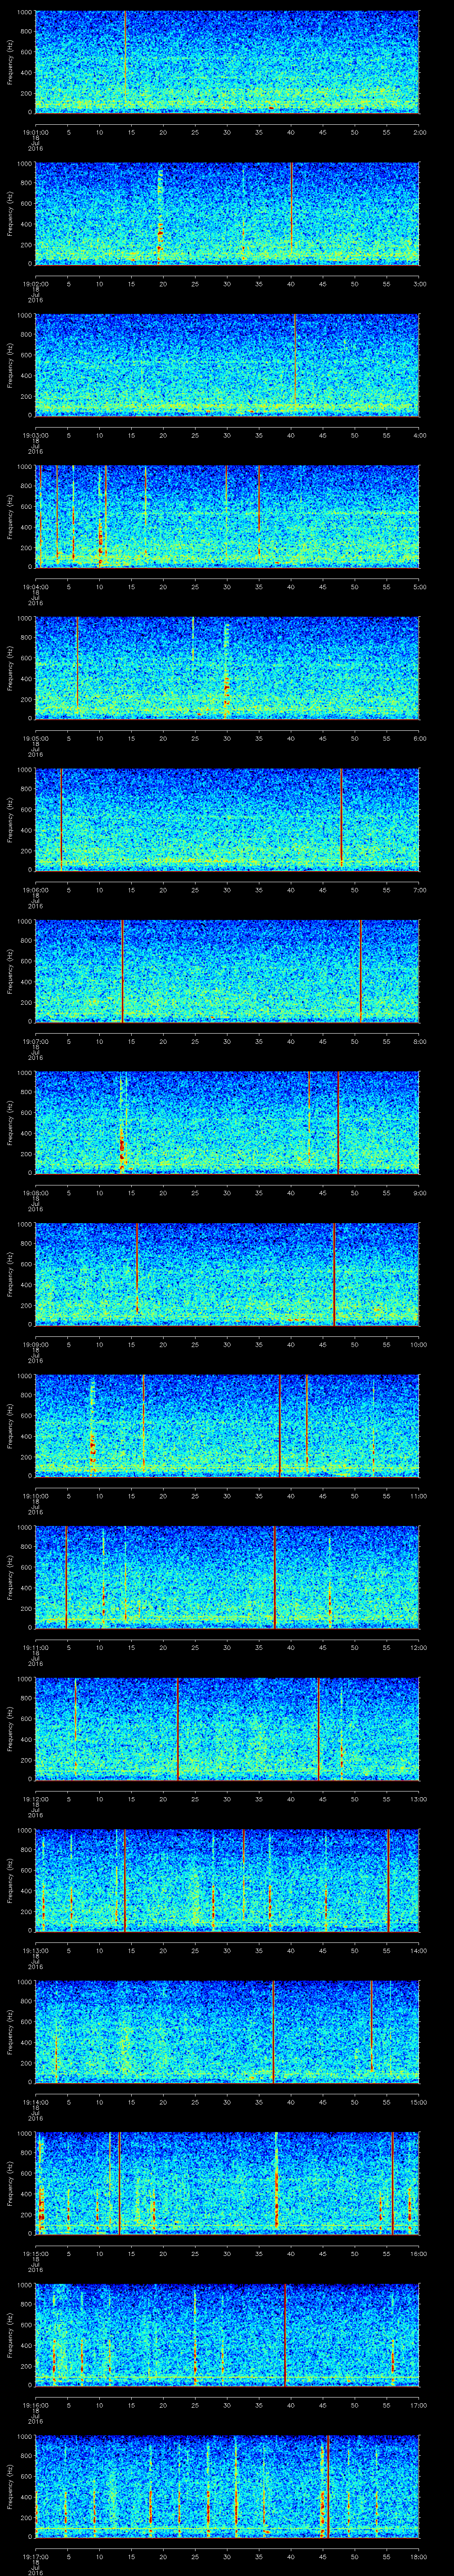Select the 12:00 end-of-minute axis label
Image resolution: width=454 pixels, height=2576 pixels.
[419, 1647]
